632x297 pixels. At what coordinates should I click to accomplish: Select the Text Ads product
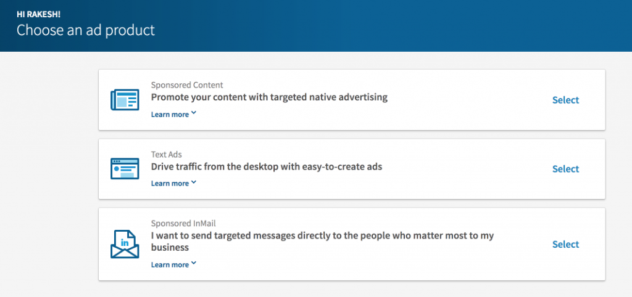click(x=565, y=169)
